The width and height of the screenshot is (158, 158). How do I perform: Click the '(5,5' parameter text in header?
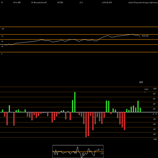click(x=81, y=3)
